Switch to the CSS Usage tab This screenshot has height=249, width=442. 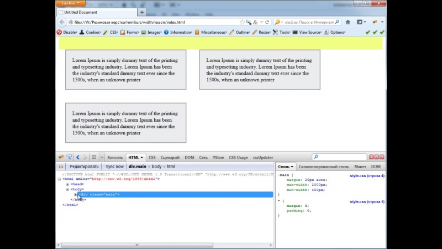click(x=238, y=158)
